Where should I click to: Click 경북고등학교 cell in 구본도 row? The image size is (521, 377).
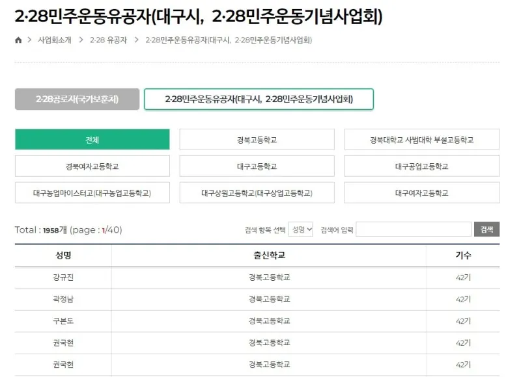pyautogui.click(x=269, y=321)
